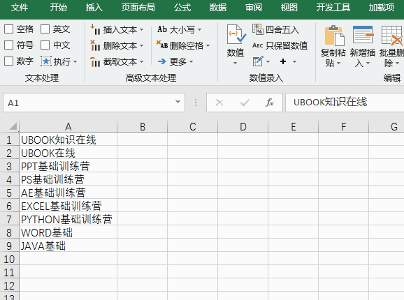Select cell with JAVA基础
The height and width of the screenshot is (300, 404).
[68, 246]
